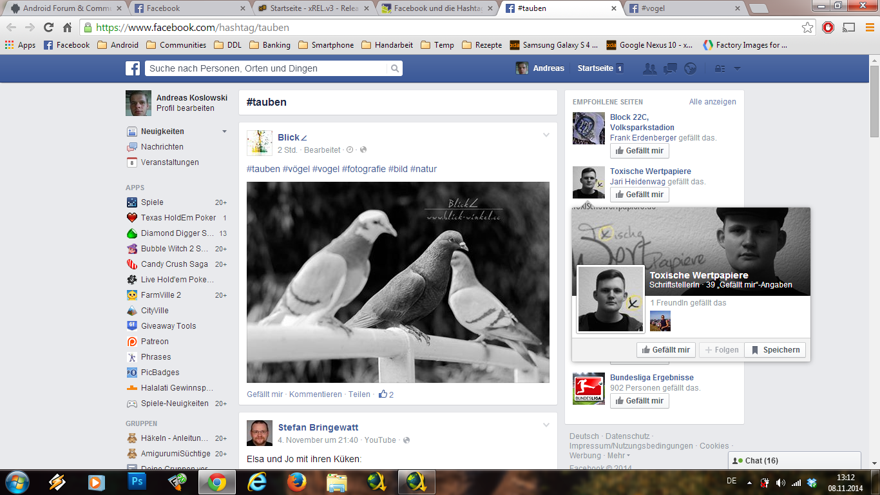The height and width of the screenshot is (495, 880).
Task: Open the messages icon in Facebook header
Action: click(670, 68)
